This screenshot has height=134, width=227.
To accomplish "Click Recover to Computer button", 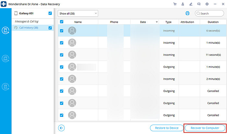I will 205,128.
